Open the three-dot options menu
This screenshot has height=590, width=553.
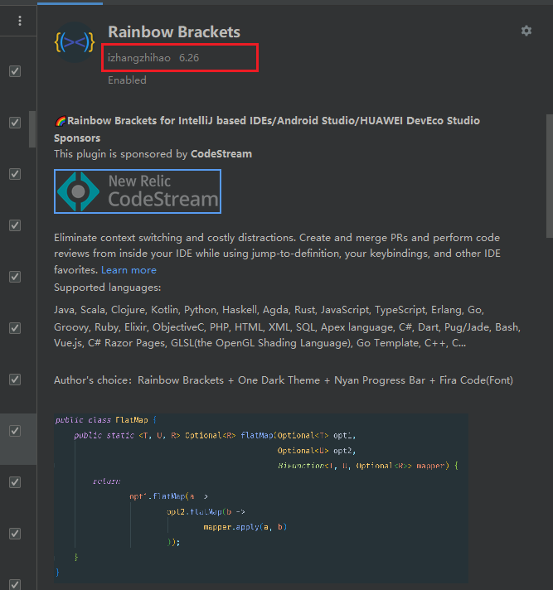pos(20,21)
